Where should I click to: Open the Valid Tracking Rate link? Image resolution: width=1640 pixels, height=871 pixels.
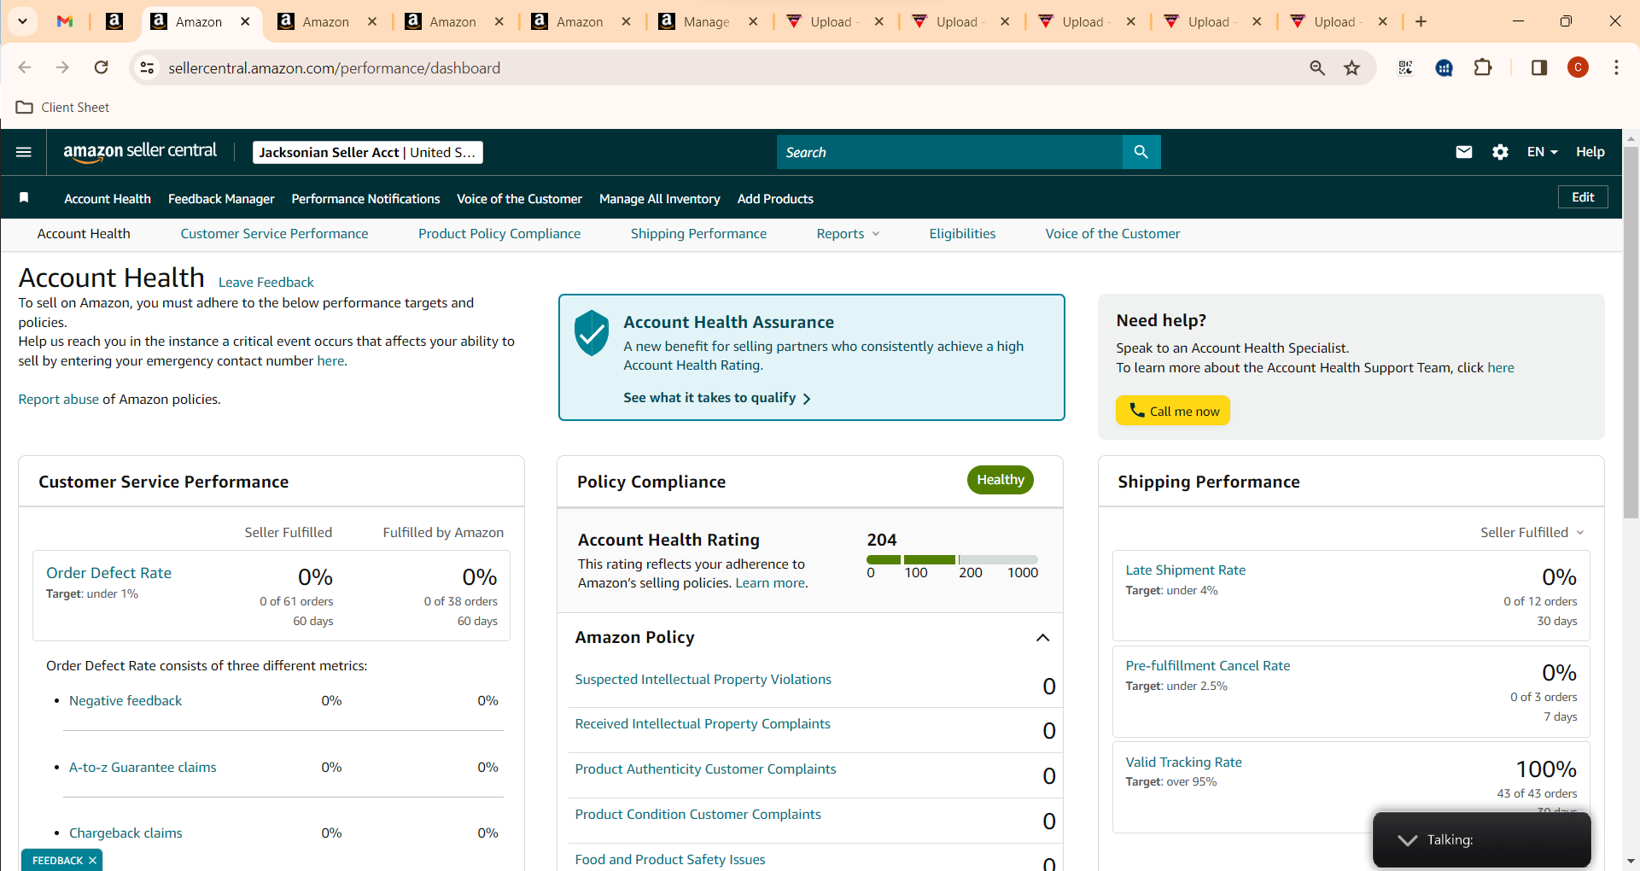[1183, 763]
